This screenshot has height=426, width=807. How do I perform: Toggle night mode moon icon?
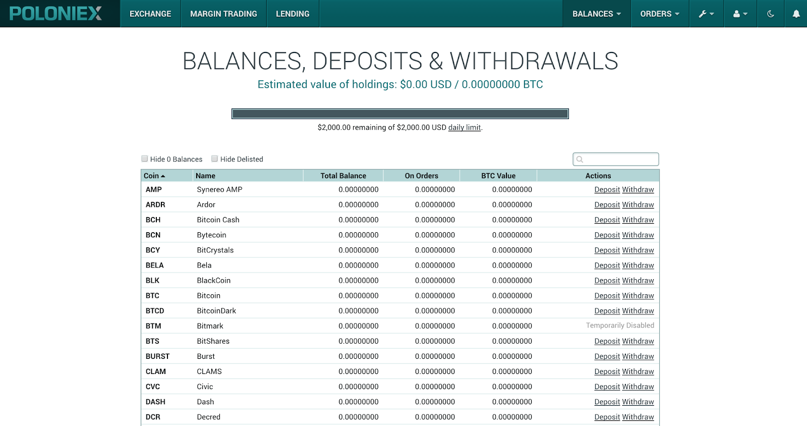click(x=771, y=14)
